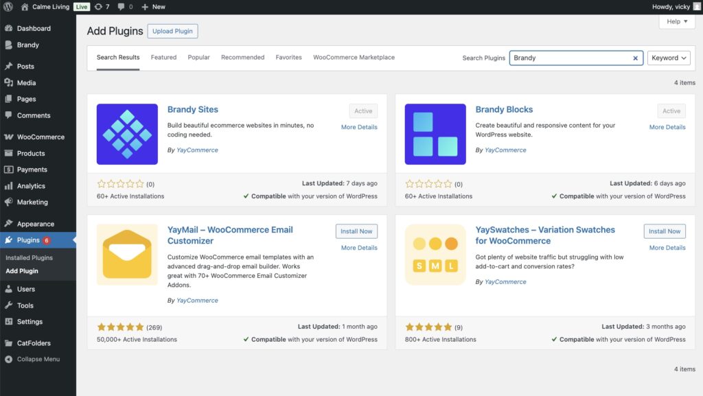The image size is (703, 396).
Task: Open Installed Plugins submenu item
Action: 29,257
